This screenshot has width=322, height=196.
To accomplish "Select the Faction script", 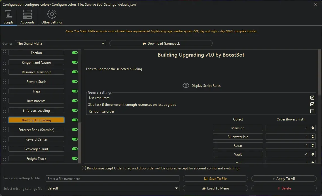I will coord(36,53).
